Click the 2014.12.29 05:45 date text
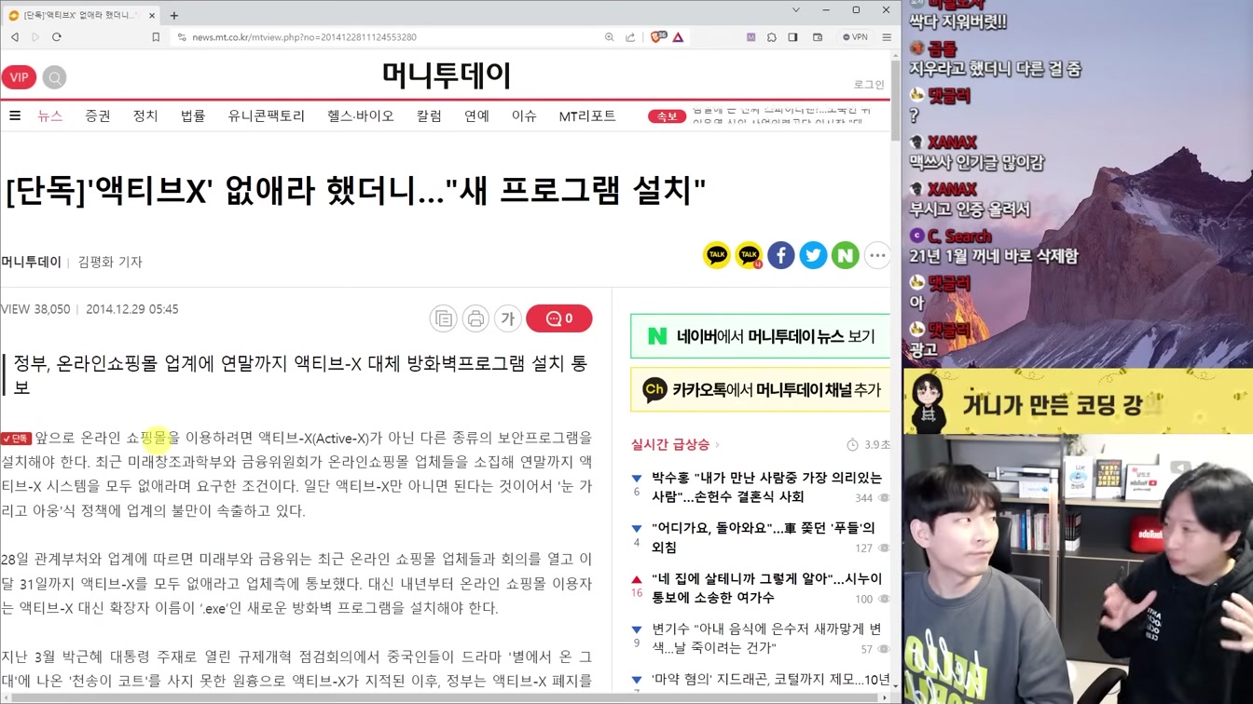 coord(131,309)
